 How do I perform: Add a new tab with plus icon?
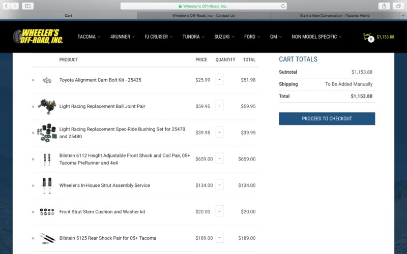pos(403,16)
